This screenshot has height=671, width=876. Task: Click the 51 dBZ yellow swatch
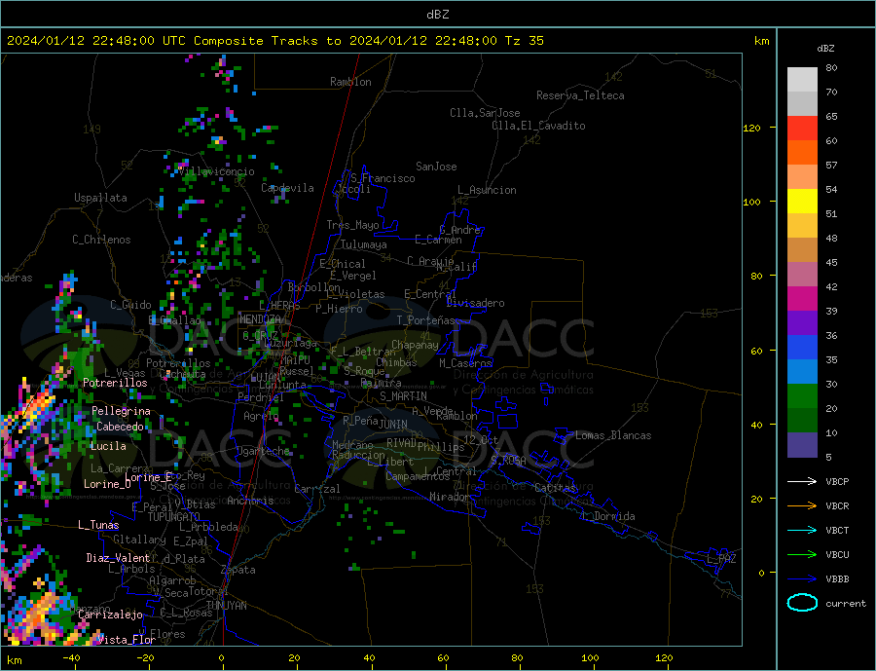pos(802,202)
